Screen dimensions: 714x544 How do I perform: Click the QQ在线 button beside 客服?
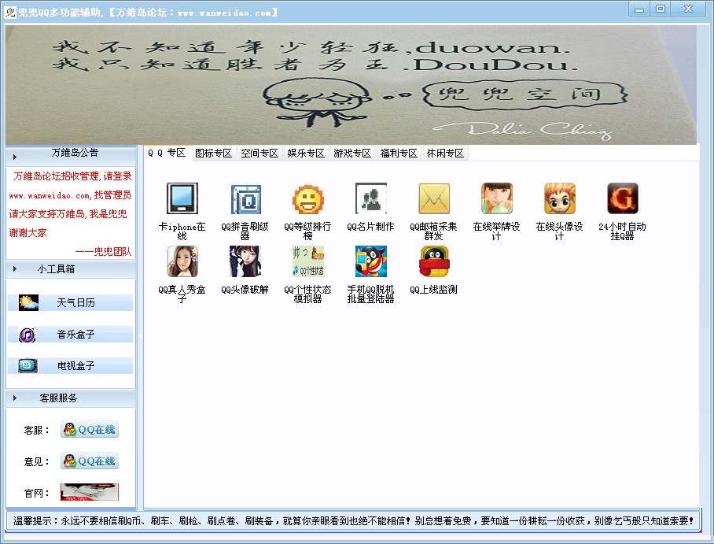(90, 430)
